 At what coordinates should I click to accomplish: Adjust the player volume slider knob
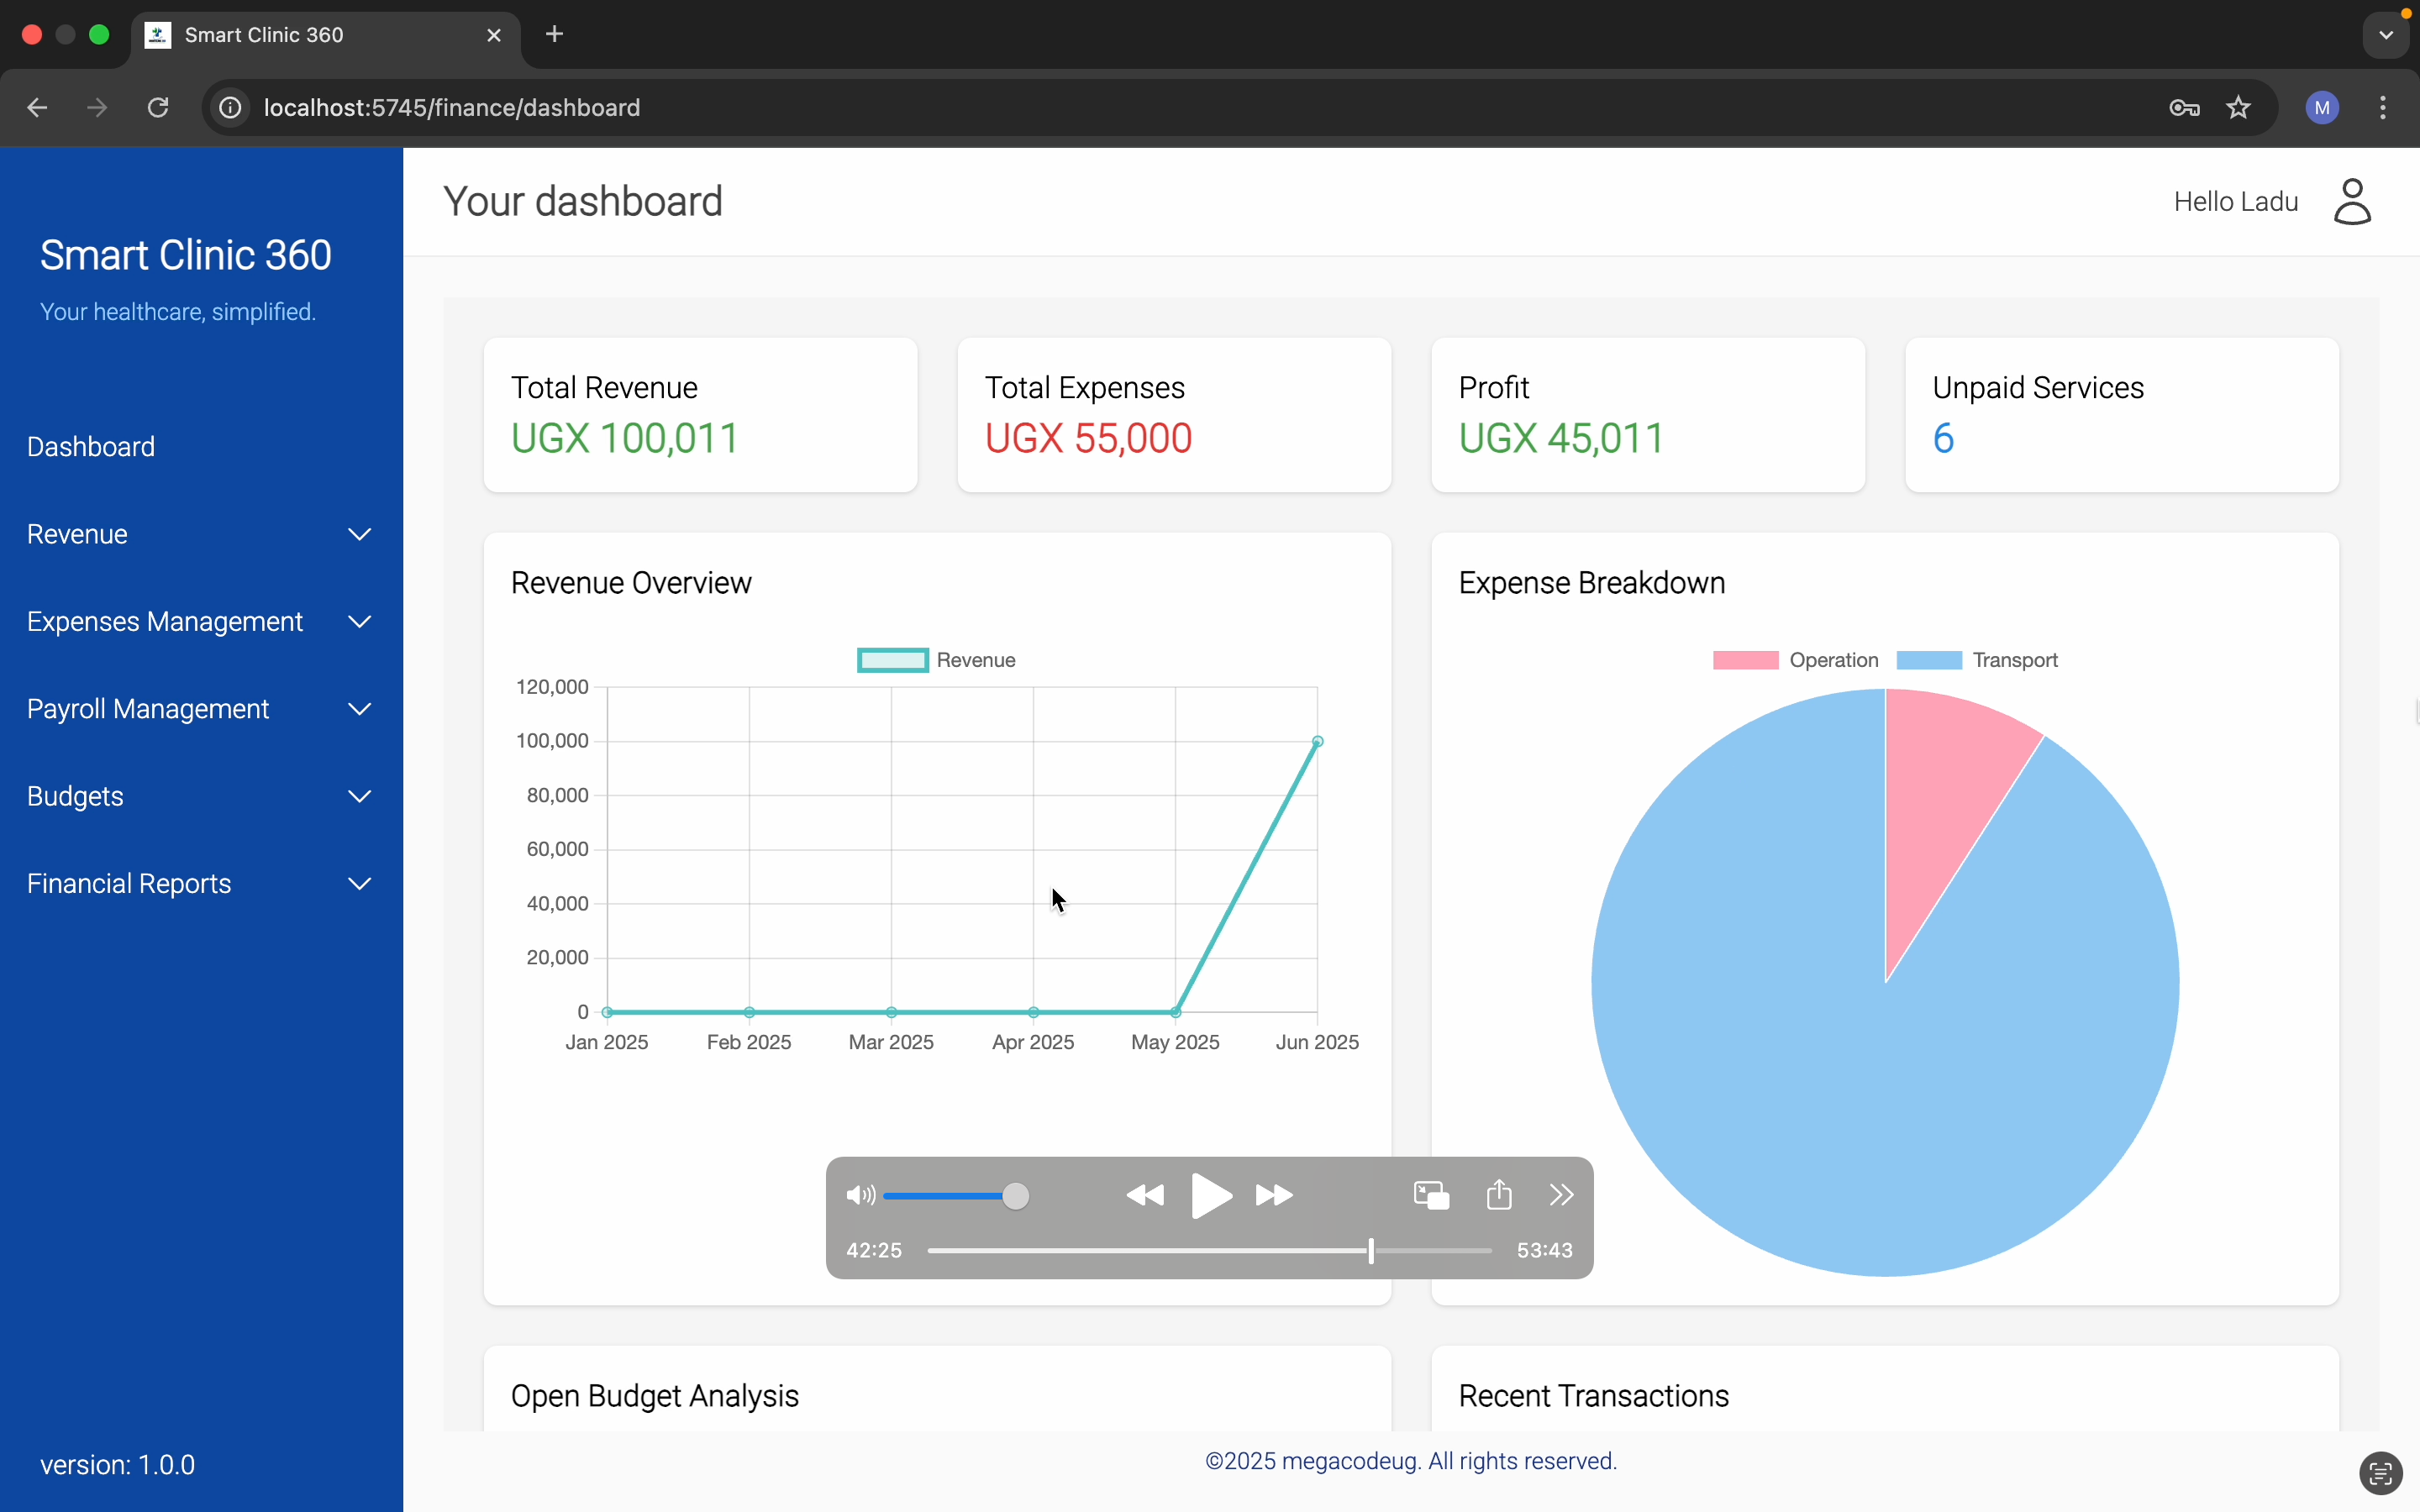click(x=1015, y=1195)
